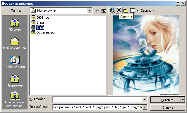The height and width of the screenshot is (113, 187).
Task: Select file 1.jpg
Action: coord(40,22)
